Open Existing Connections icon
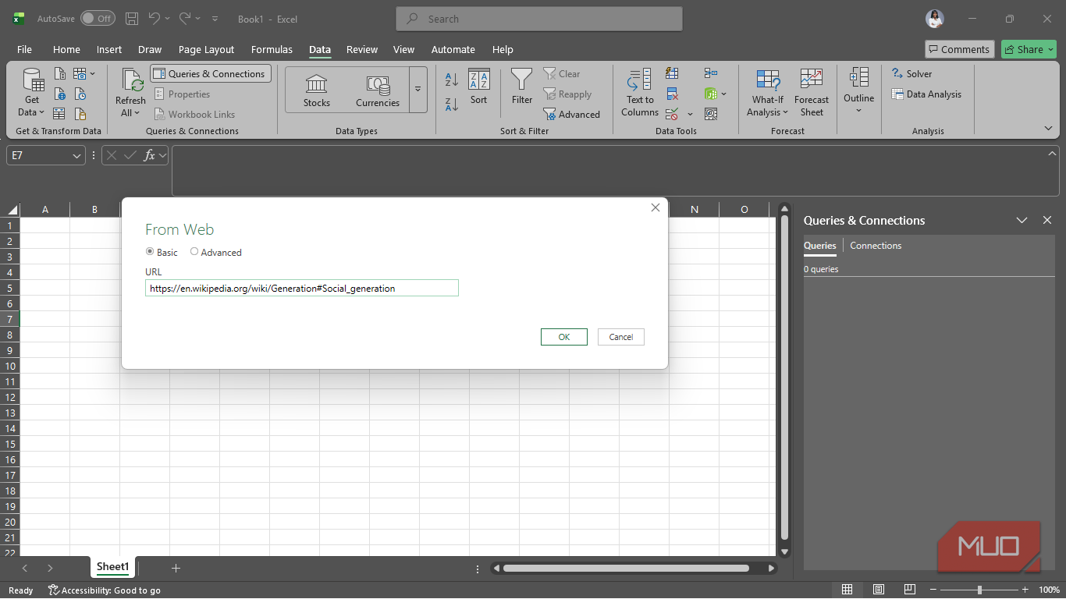 (x=80, y=114)
